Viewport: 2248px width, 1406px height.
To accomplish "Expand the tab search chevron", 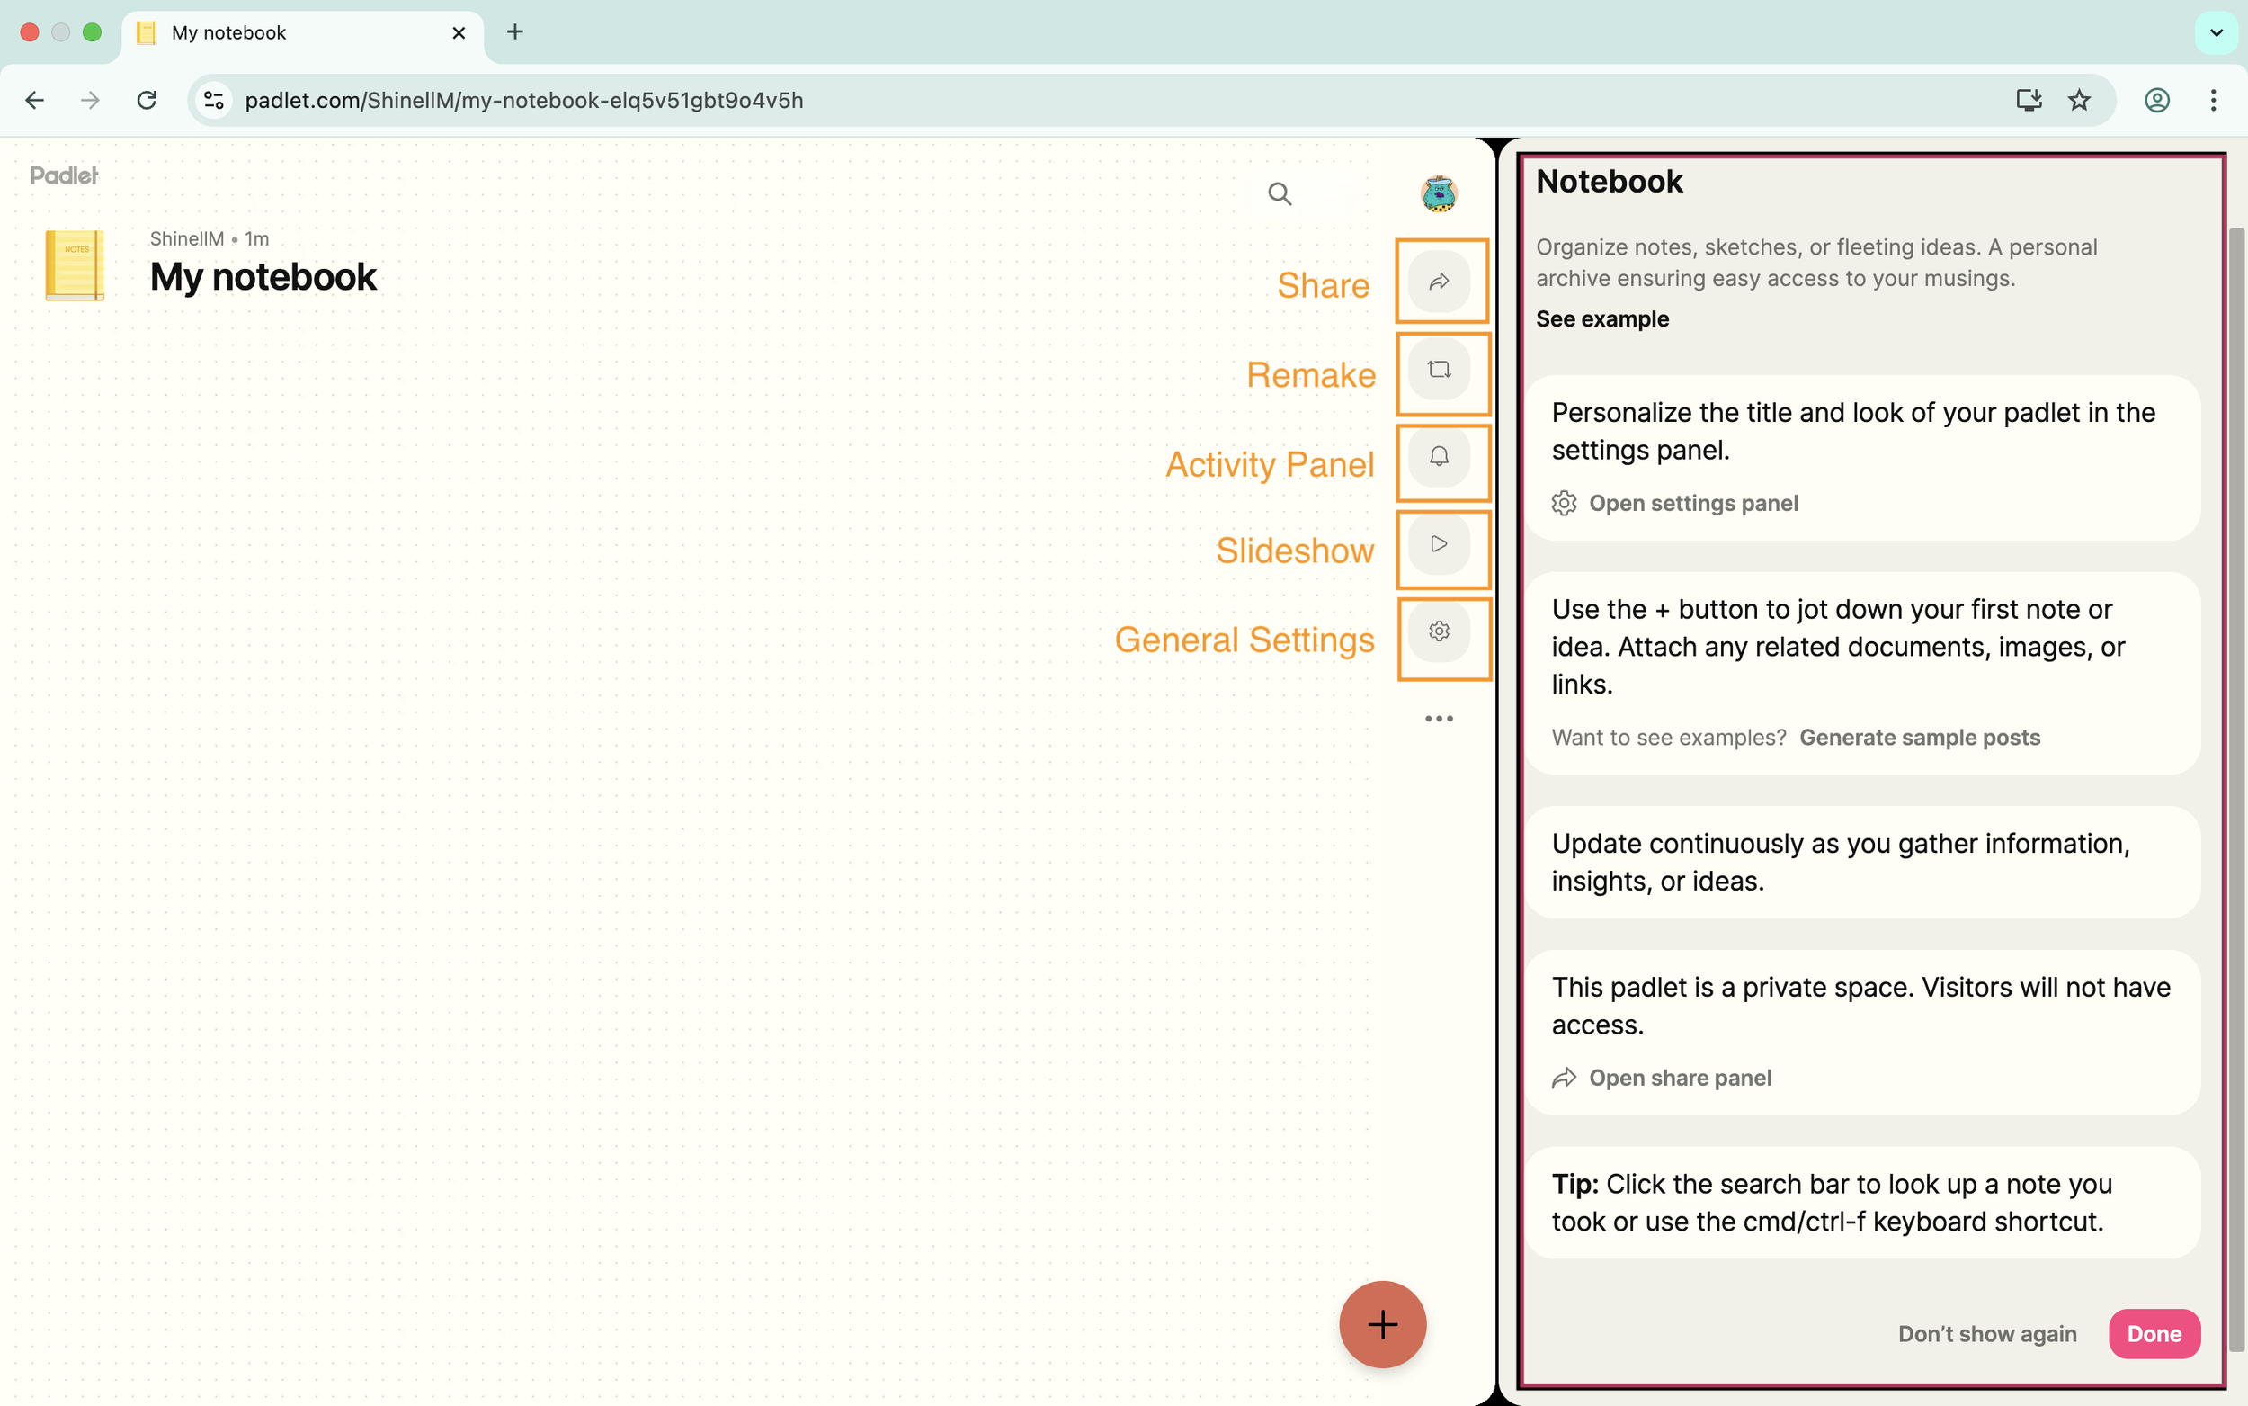I will tap(2216, 32).
